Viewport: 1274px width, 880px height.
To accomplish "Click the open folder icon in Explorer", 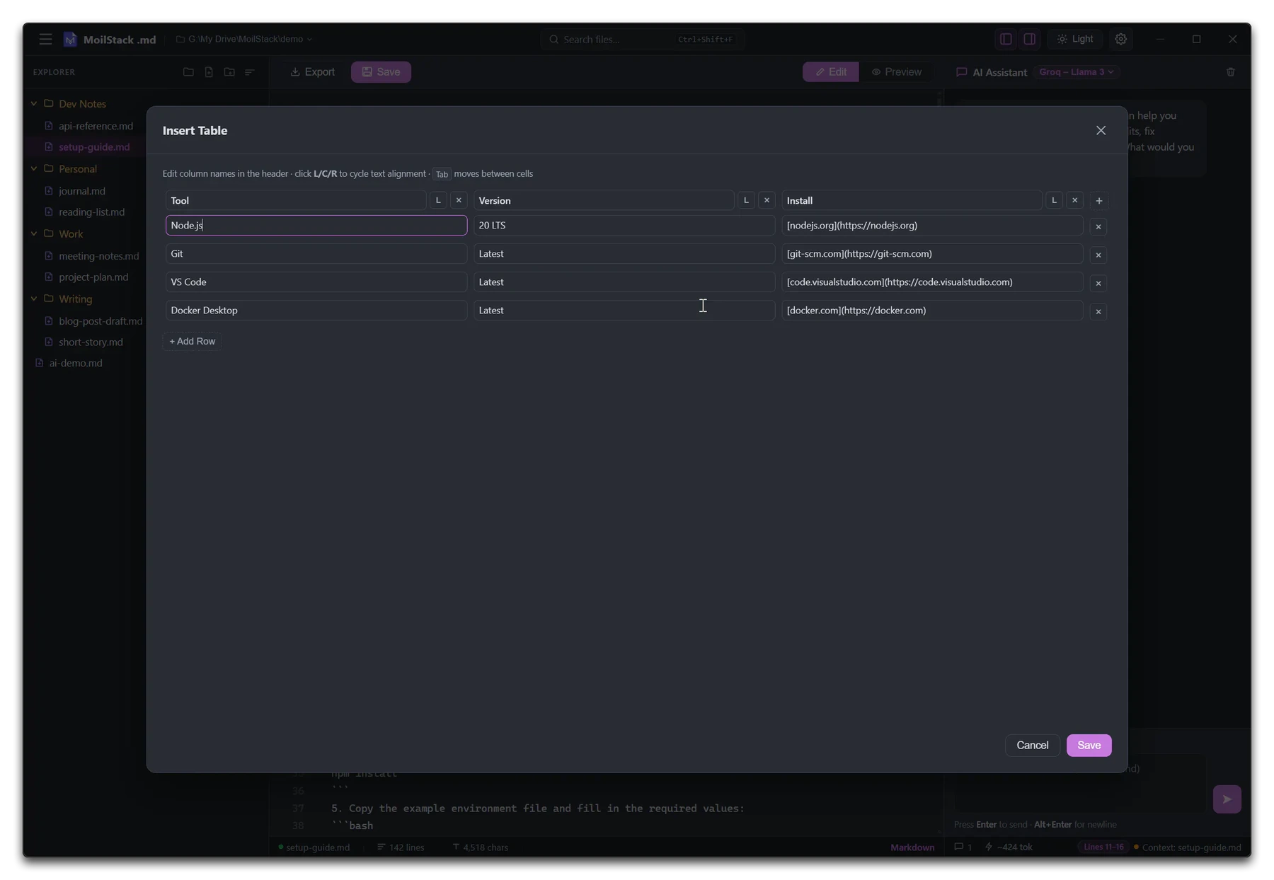I will tap(188, 71).
